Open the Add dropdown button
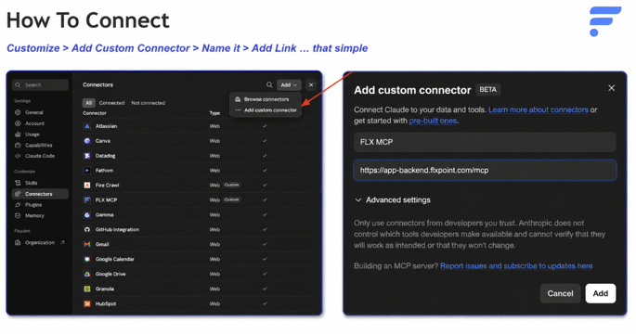Screen dimensions: 636x334 click(289, 84)
